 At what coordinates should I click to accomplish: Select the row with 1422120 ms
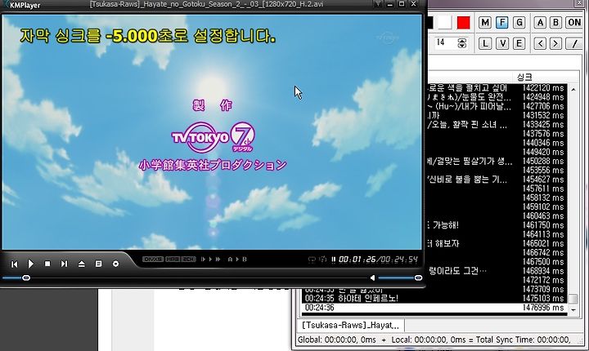(x=497, y=88)
